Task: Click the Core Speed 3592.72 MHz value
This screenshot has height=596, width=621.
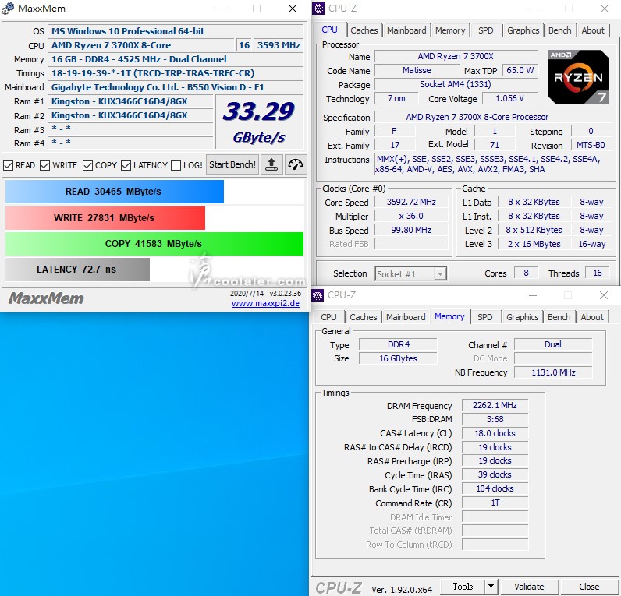Action: point(411,202)
